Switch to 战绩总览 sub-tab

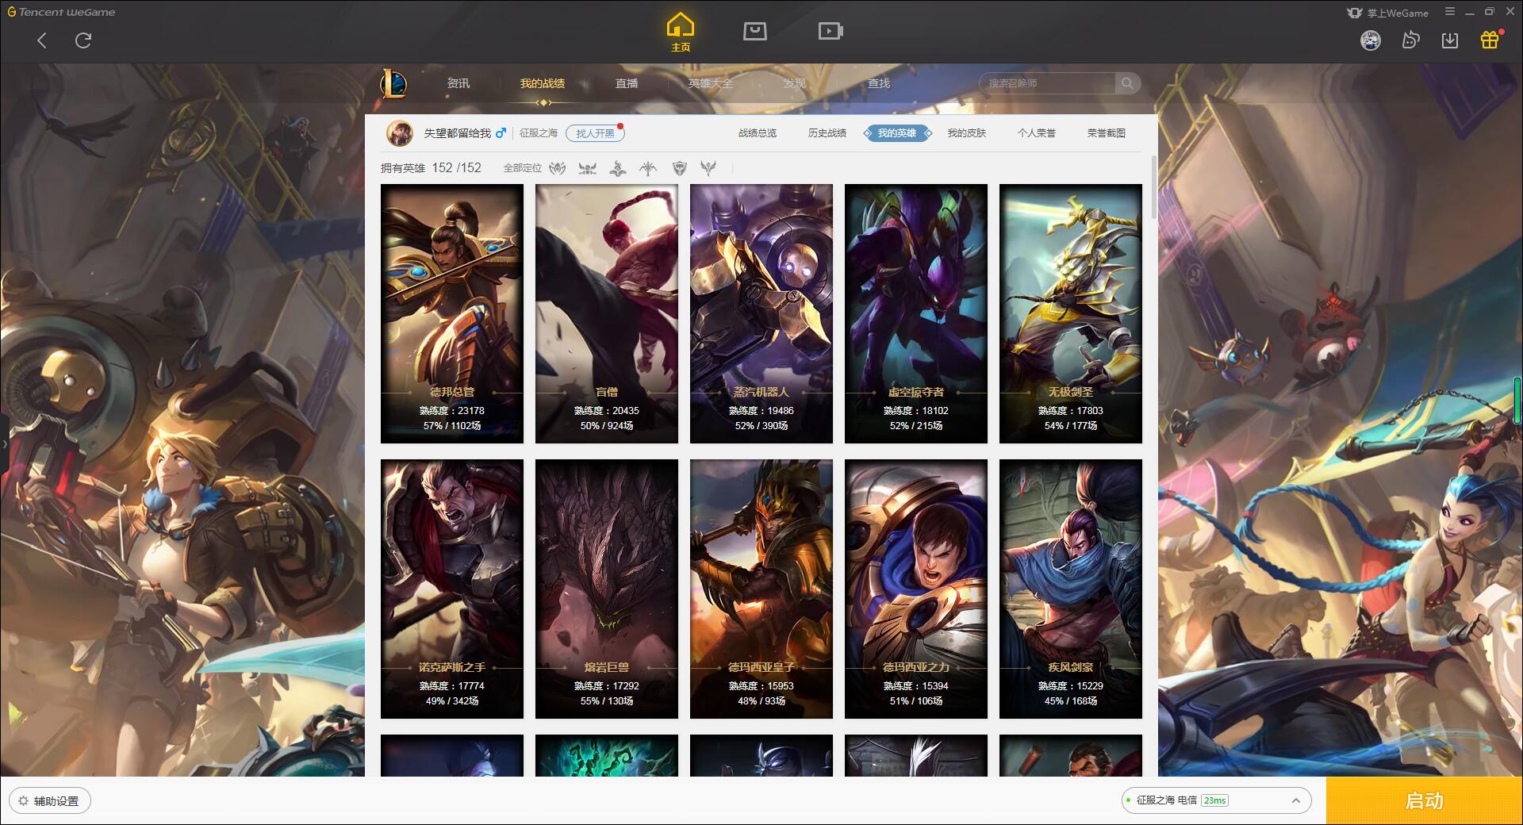pyautogui.click(x=758, y=133)
